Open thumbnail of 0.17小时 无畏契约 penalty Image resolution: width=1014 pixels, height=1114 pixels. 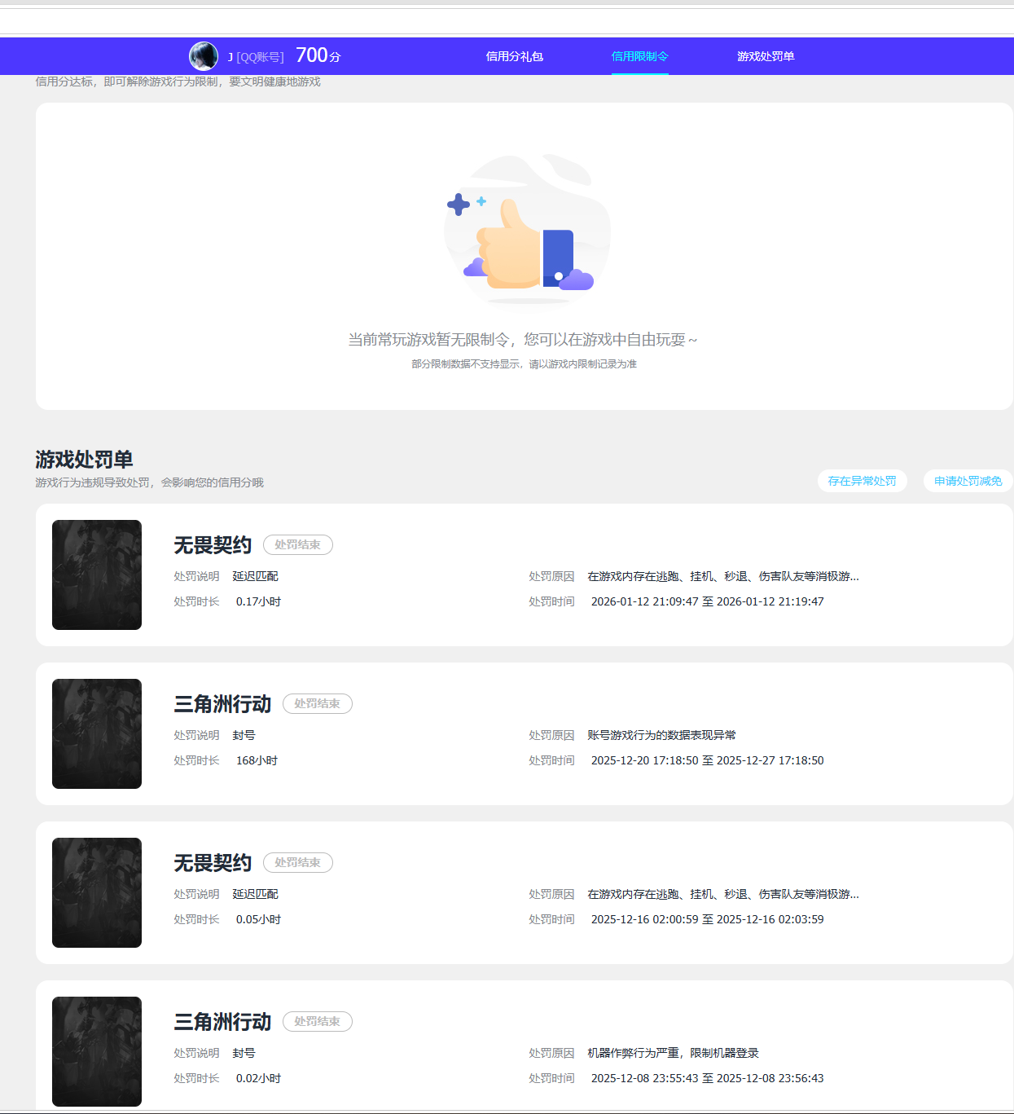[x=97, y=575]
